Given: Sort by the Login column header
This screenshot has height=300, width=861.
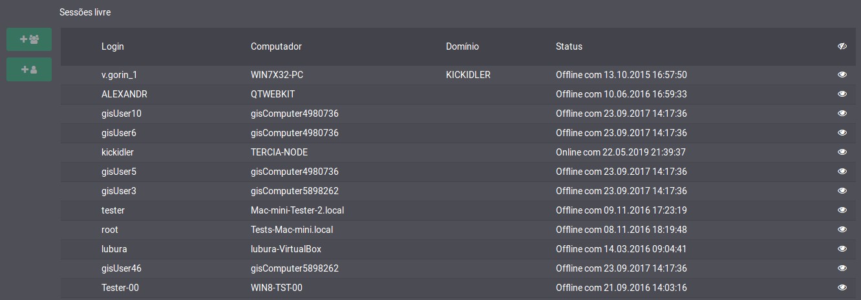Looking at the screenshot, I should pyautogui.click(x=112, y=46).
